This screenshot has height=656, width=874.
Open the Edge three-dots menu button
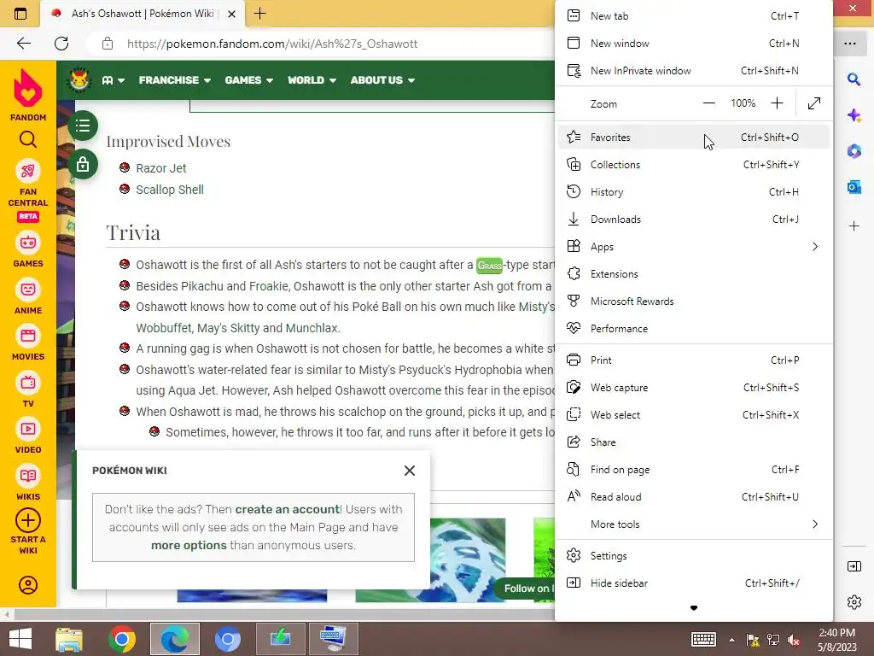coord(850,44)
